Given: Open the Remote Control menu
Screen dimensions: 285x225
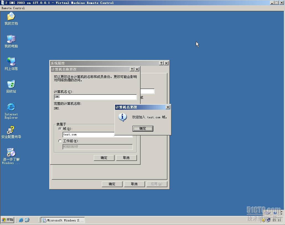Looking at the screenshot, I should coord(13,8).
